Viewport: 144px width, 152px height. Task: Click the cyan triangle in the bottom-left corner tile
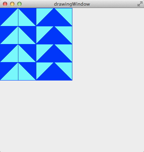coord(12,74)
